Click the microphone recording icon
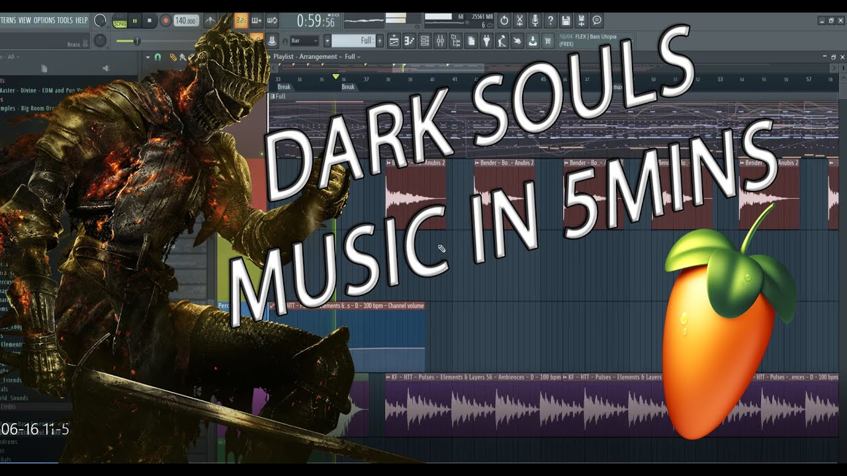The height and width of the screenshot is (476, 847). coord(535,20)
